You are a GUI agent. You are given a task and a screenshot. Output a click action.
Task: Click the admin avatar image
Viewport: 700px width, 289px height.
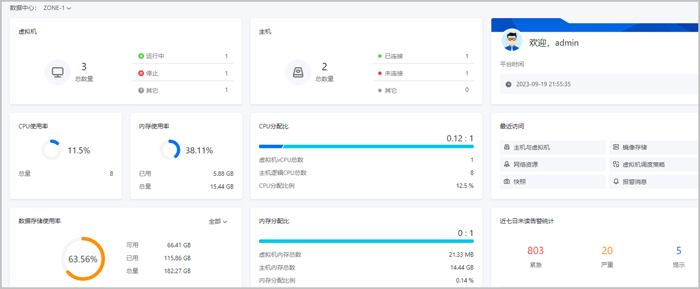512,40
